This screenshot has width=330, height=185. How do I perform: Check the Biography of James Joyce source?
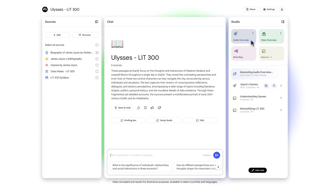pyautogui.click(x=97, y=52)
